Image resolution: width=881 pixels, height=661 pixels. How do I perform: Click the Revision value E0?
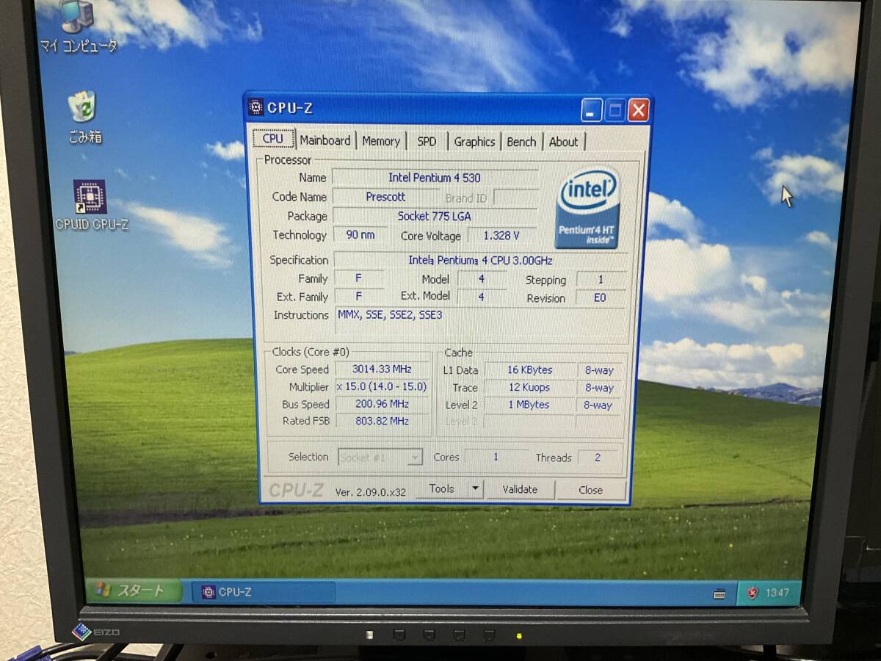tap(601, 298)
